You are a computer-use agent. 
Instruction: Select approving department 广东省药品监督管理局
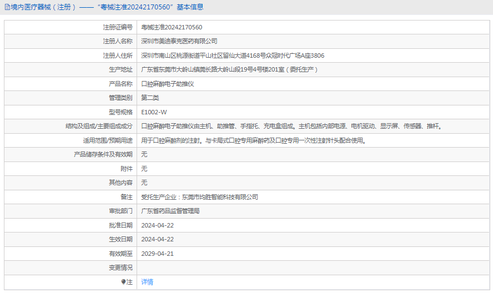coord(170,211)
